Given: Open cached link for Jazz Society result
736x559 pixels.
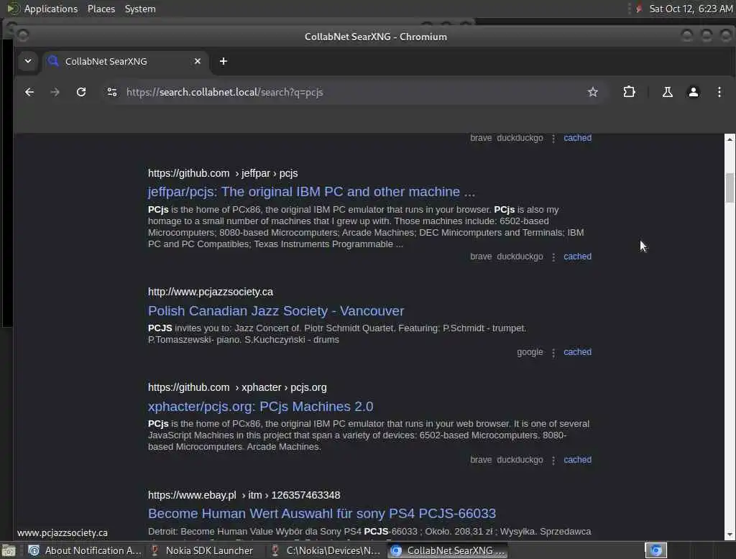Looking at the screenshot, I should point(577,352).
